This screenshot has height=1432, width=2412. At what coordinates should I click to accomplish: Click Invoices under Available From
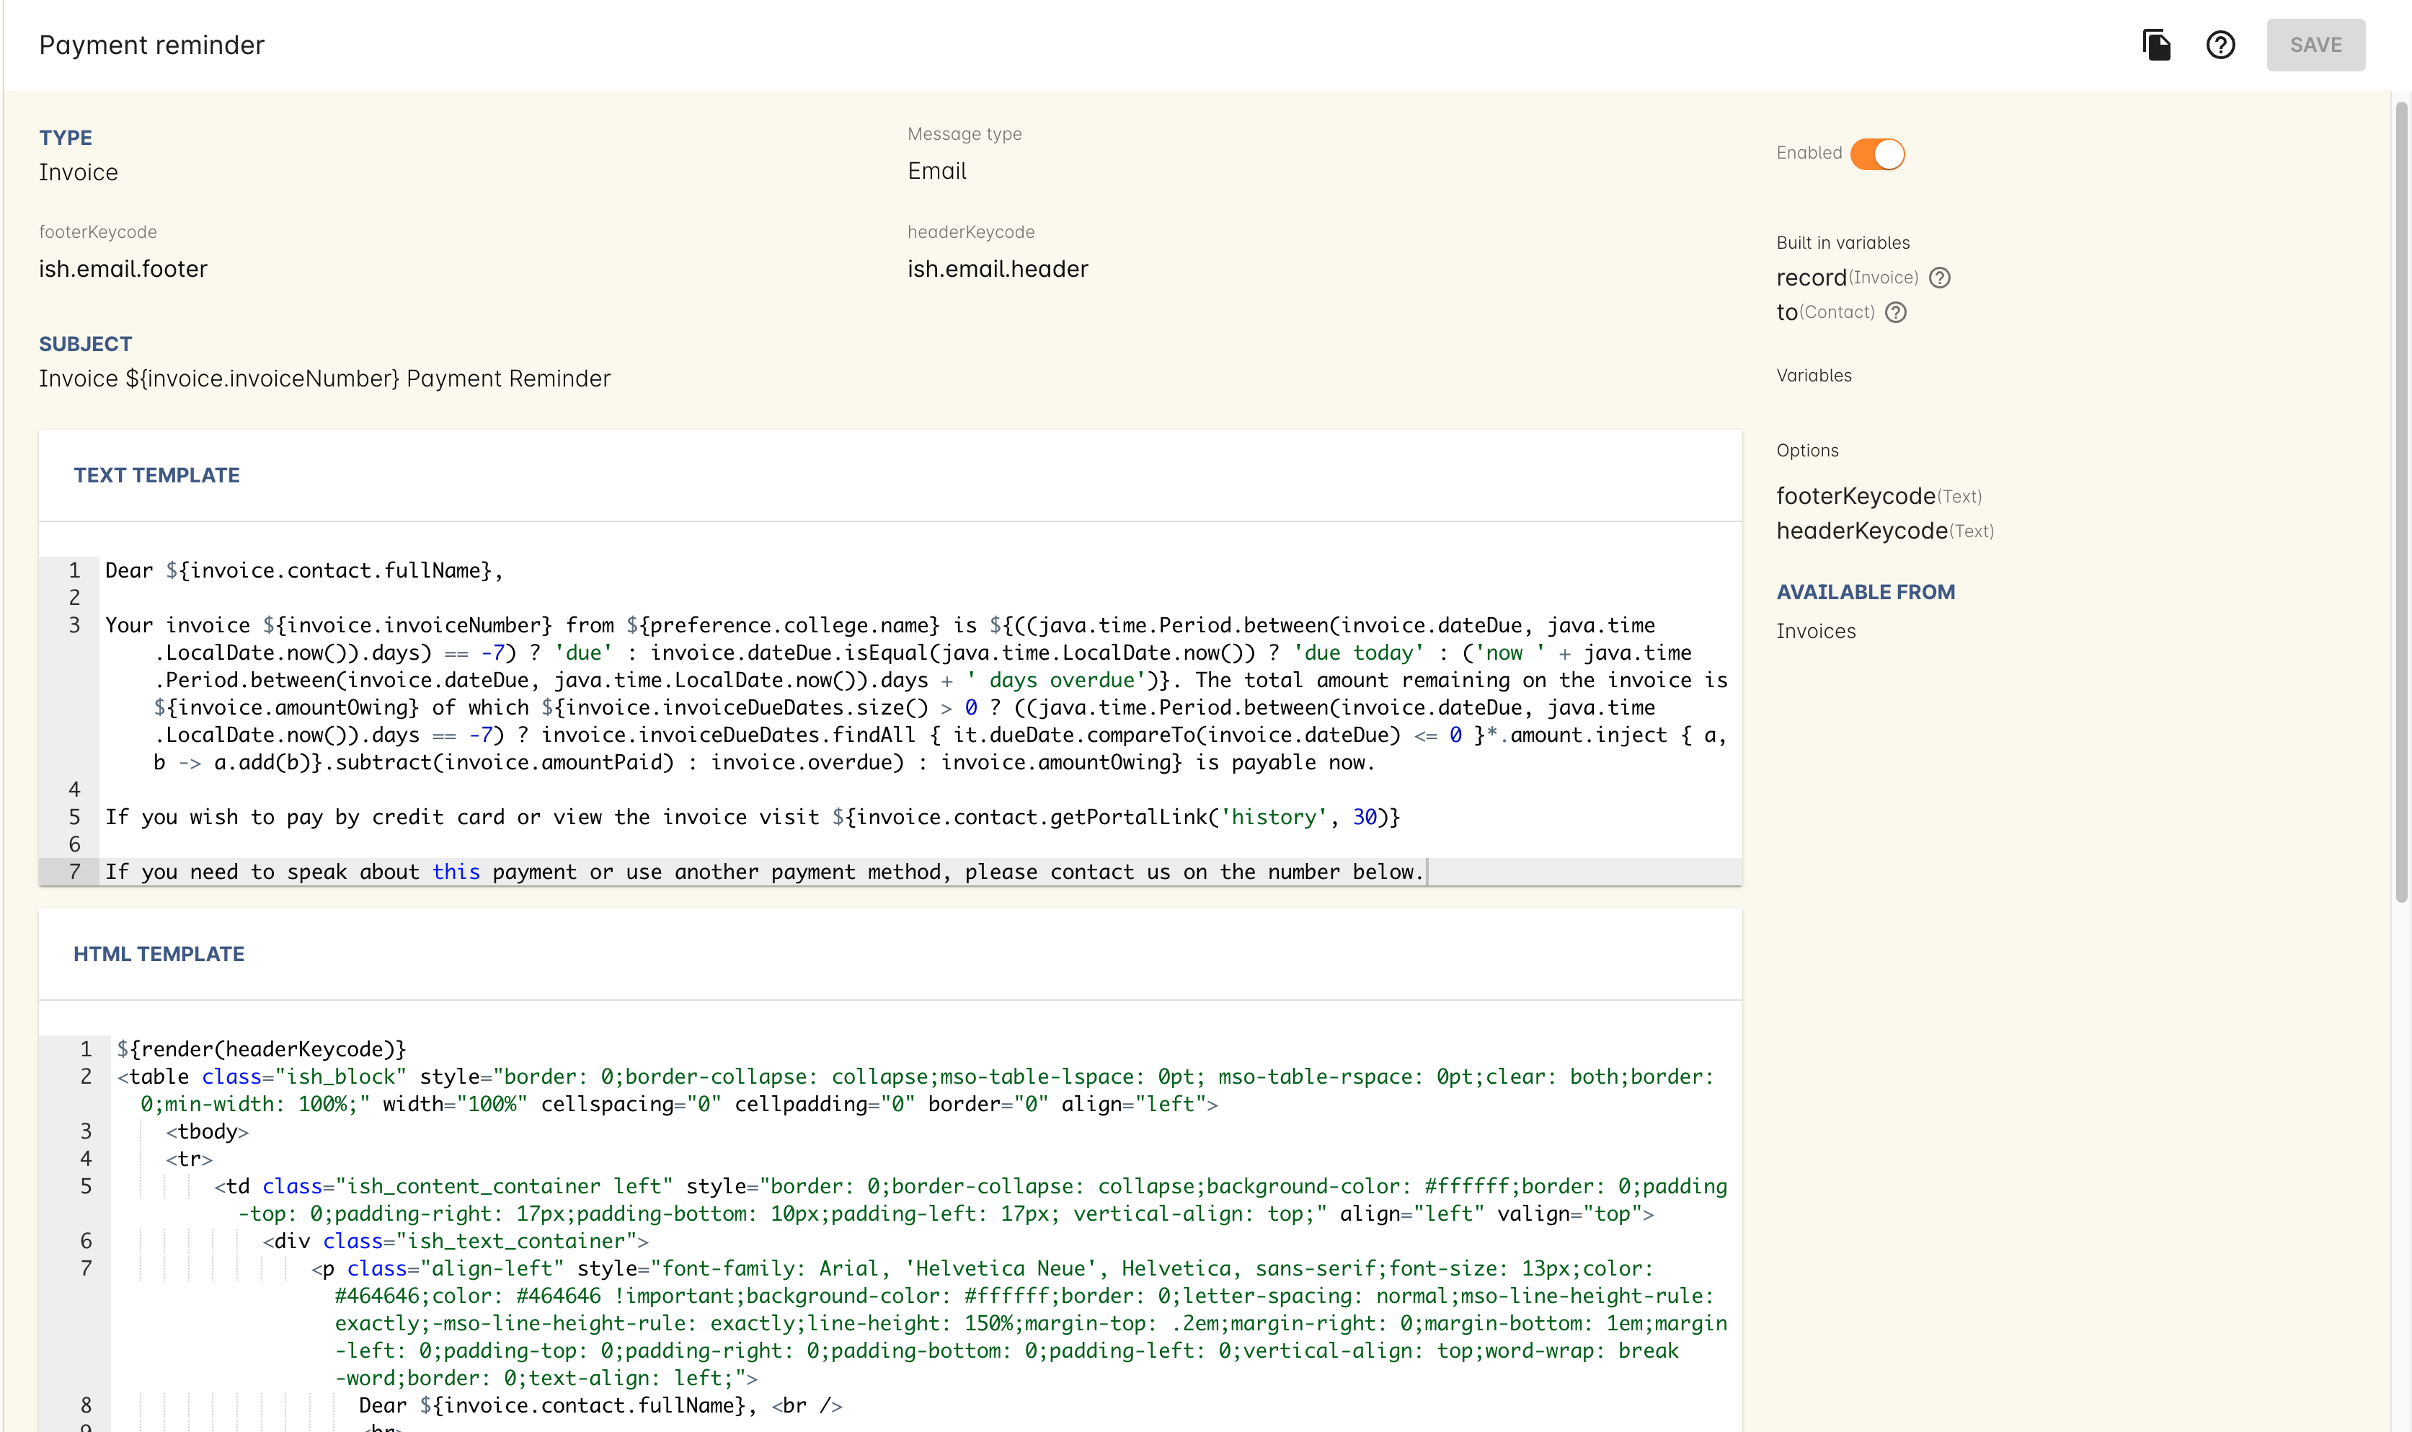click(x=1816, y=631)
